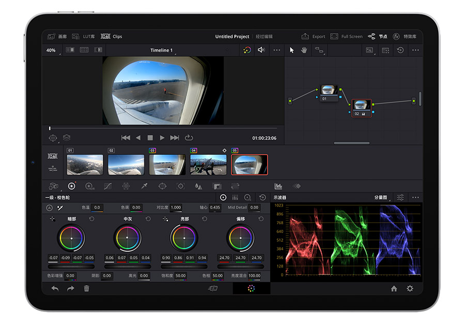Activate the white balance eyedropper

point(60,208)
